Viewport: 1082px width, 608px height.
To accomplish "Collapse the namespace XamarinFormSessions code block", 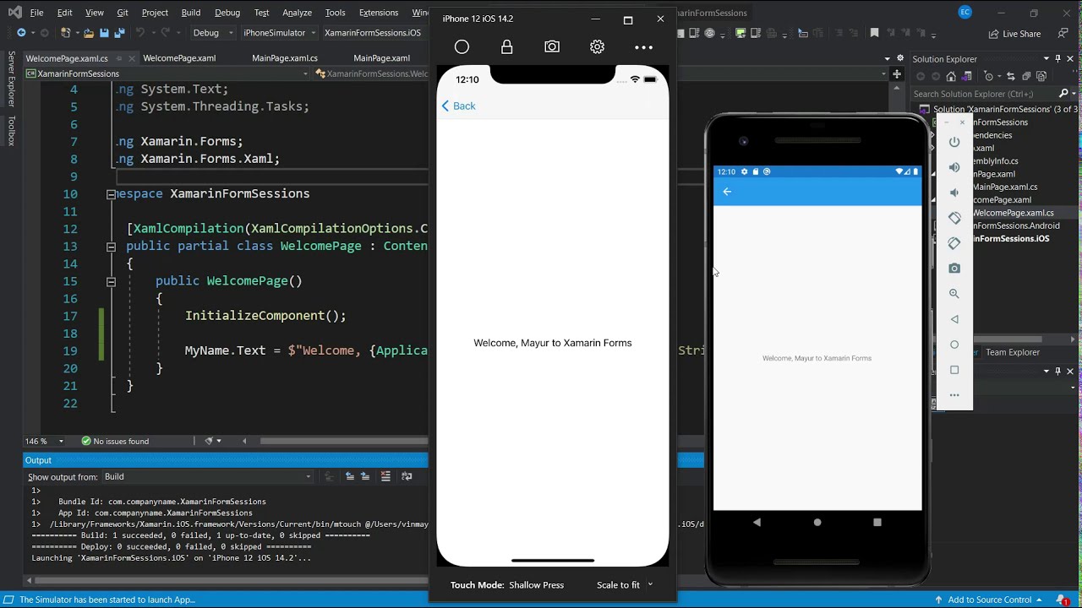I will 111,194.
